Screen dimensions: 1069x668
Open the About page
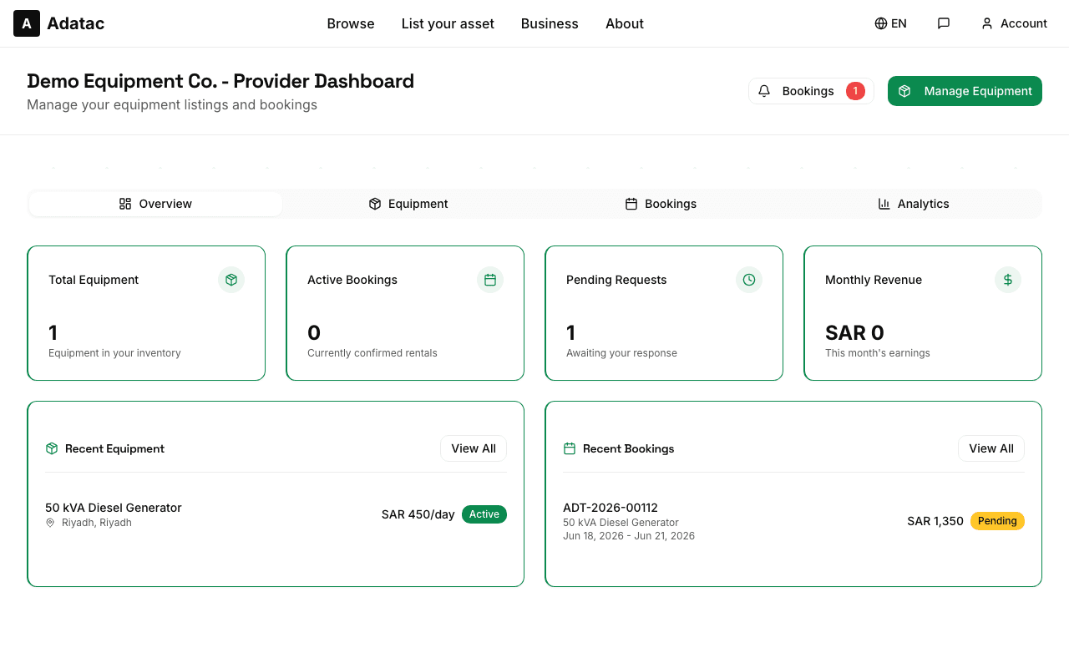point(625,23)
